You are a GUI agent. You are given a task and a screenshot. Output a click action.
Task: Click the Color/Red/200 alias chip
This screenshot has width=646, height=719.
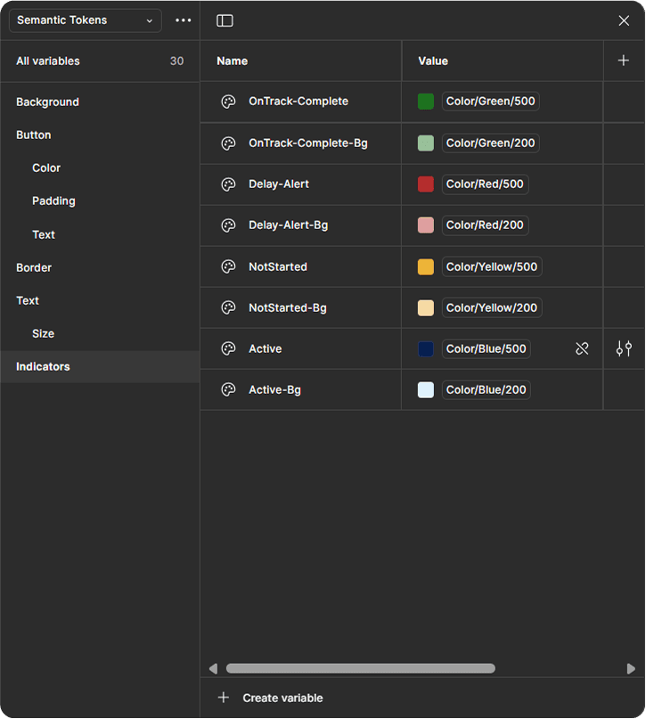(x=485, y=225)
